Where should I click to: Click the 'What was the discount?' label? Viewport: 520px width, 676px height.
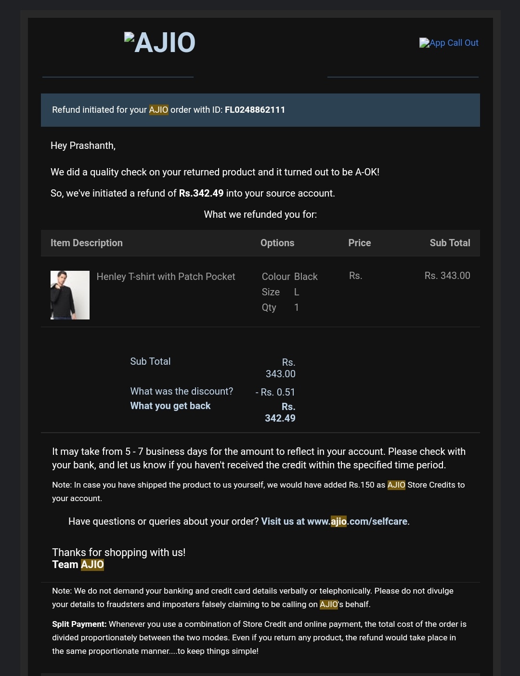[x=182, y=391]
